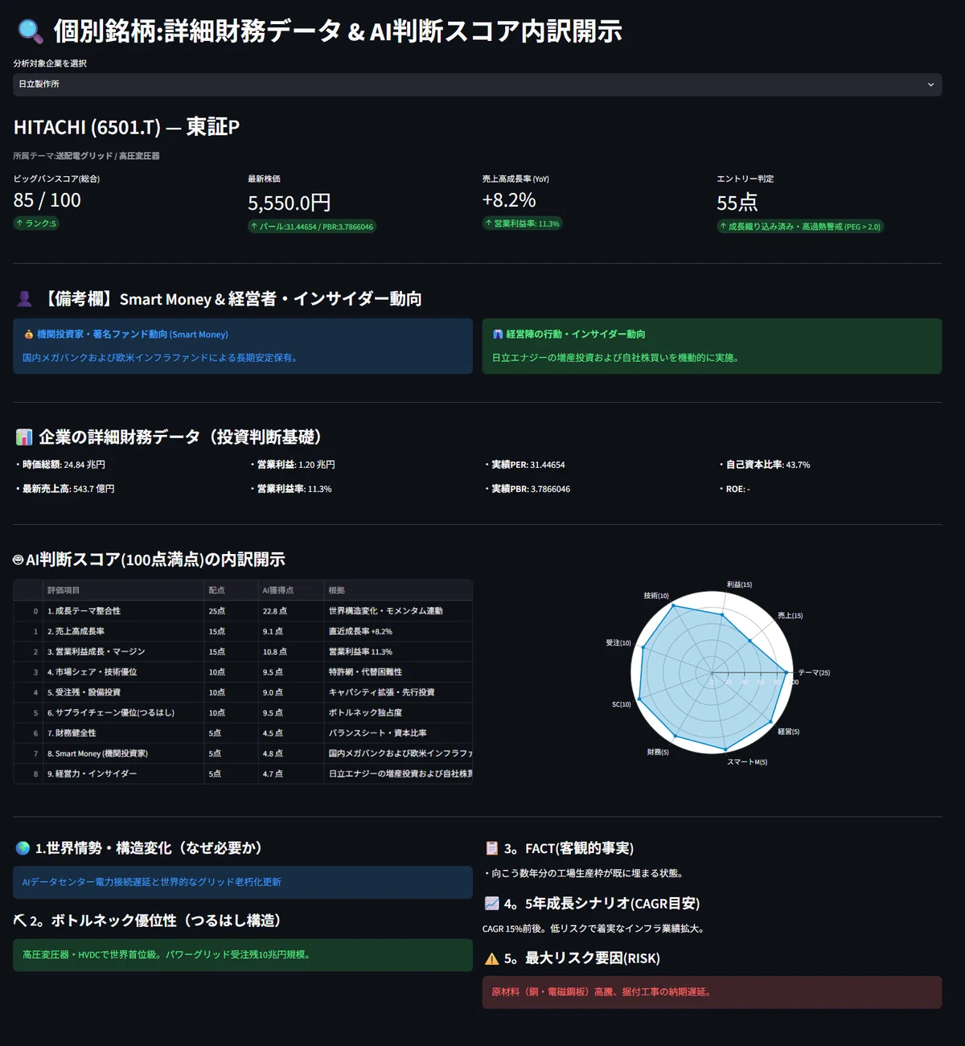Click the globe icon beside 世界情勢・構造変化

pos(23,848)
